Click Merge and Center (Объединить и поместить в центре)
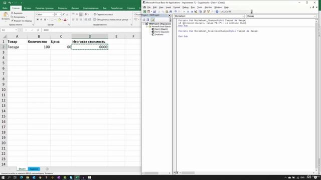This screenshot has width=321, height=180. coord(111,19)
